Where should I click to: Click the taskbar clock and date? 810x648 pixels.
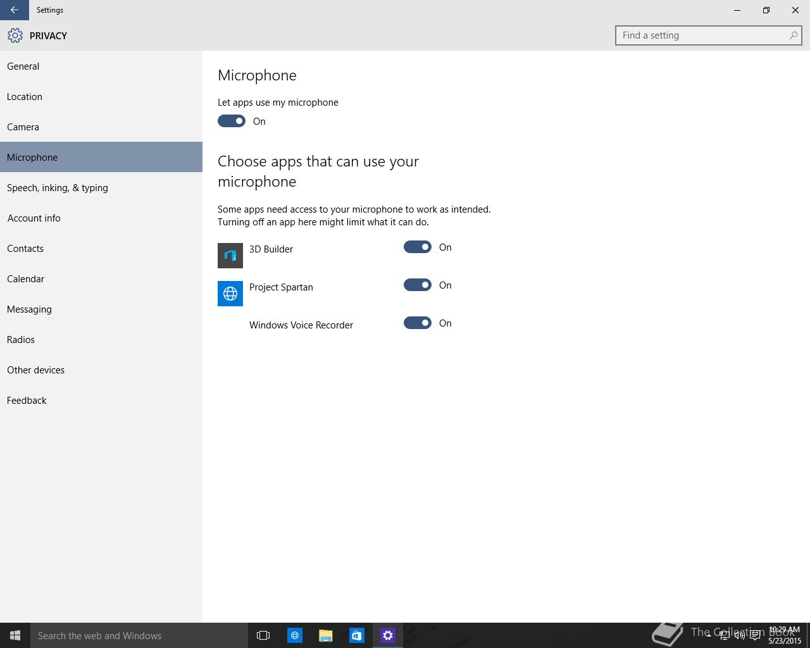(785, 635)
